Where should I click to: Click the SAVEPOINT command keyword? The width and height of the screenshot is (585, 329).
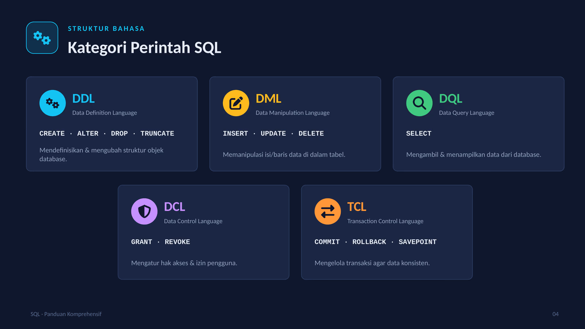[418, 242]
